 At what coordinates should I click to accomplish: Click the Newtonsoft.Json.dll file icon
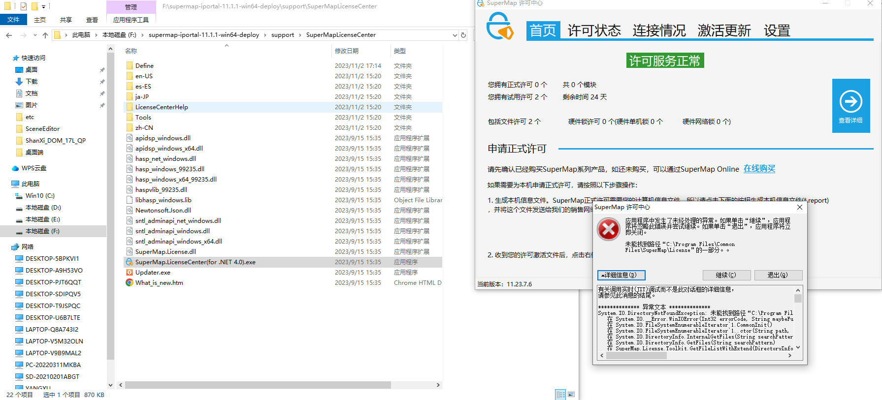[130, 211]
